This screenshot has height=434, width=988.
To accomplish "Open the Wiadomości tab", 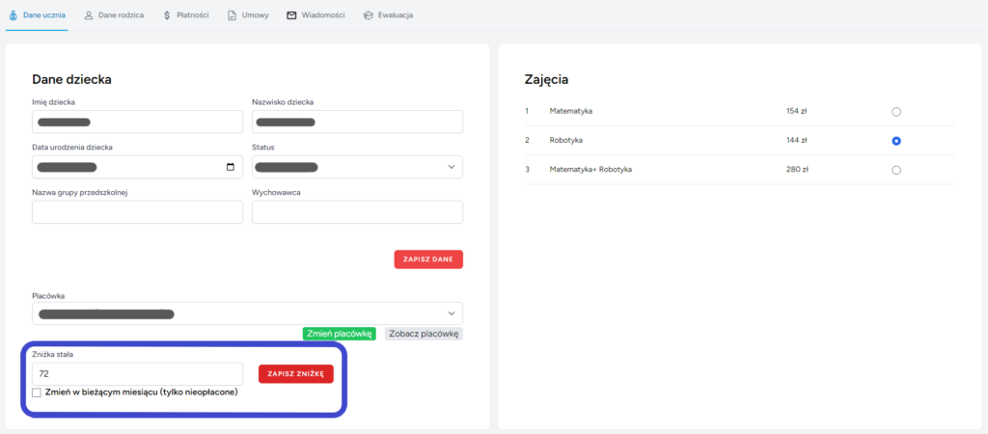I will (322, 15).
